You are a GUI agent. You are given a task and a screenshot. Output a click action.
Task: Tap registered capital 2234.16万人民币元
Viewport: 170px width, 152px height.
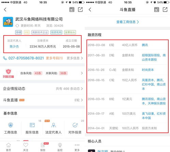pos(43,47)
